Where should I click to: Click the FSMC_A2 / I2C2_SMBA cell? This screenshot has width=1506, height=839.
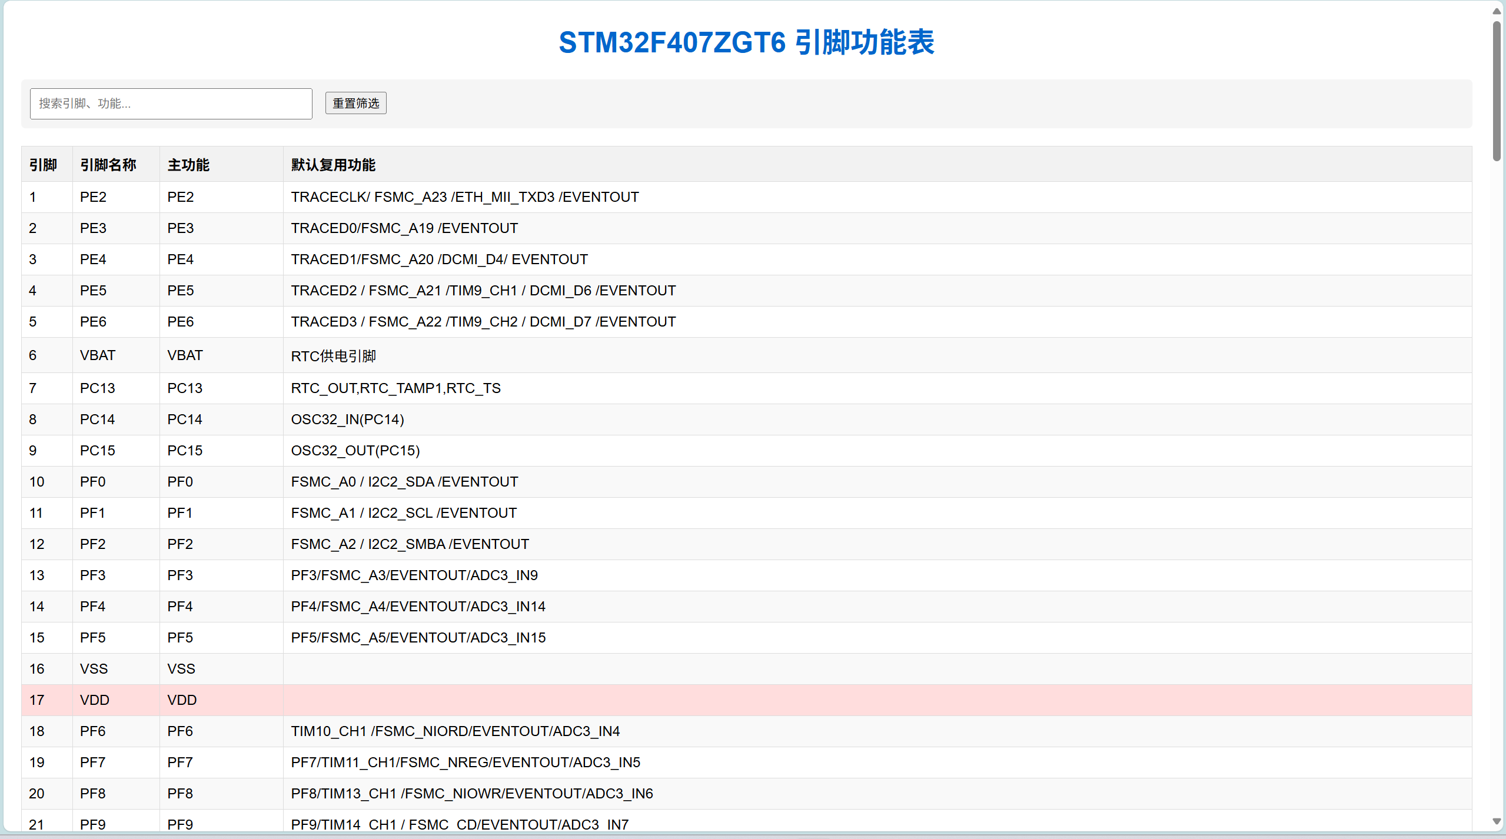877,544
